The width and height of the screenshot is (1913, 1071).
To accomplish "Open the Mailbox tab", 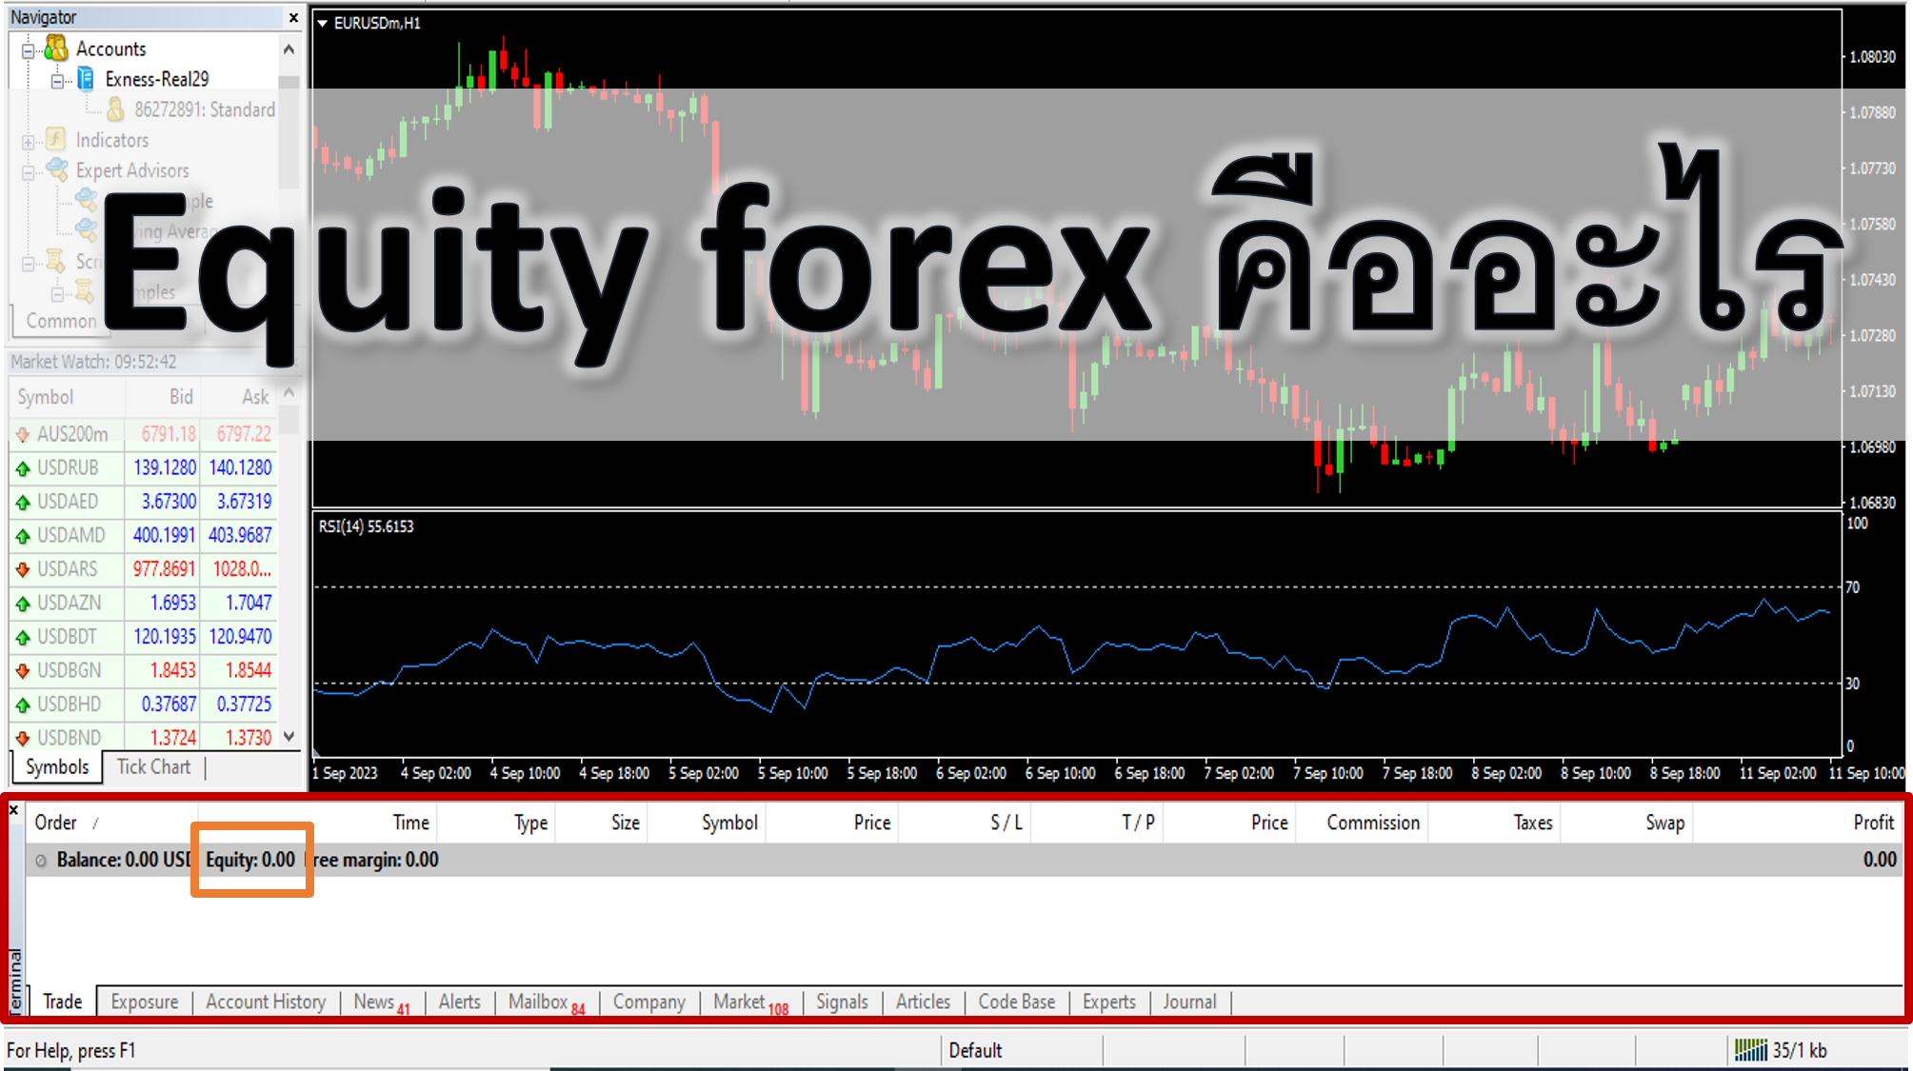I will click(547, 1002).
